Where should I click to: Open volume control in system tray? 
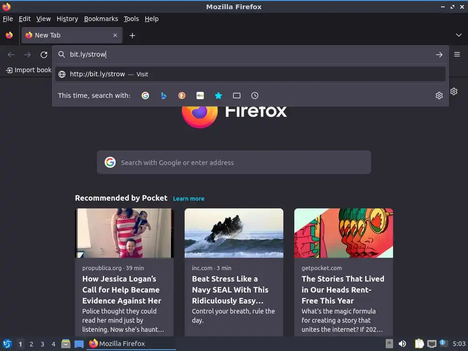point(402,344)
